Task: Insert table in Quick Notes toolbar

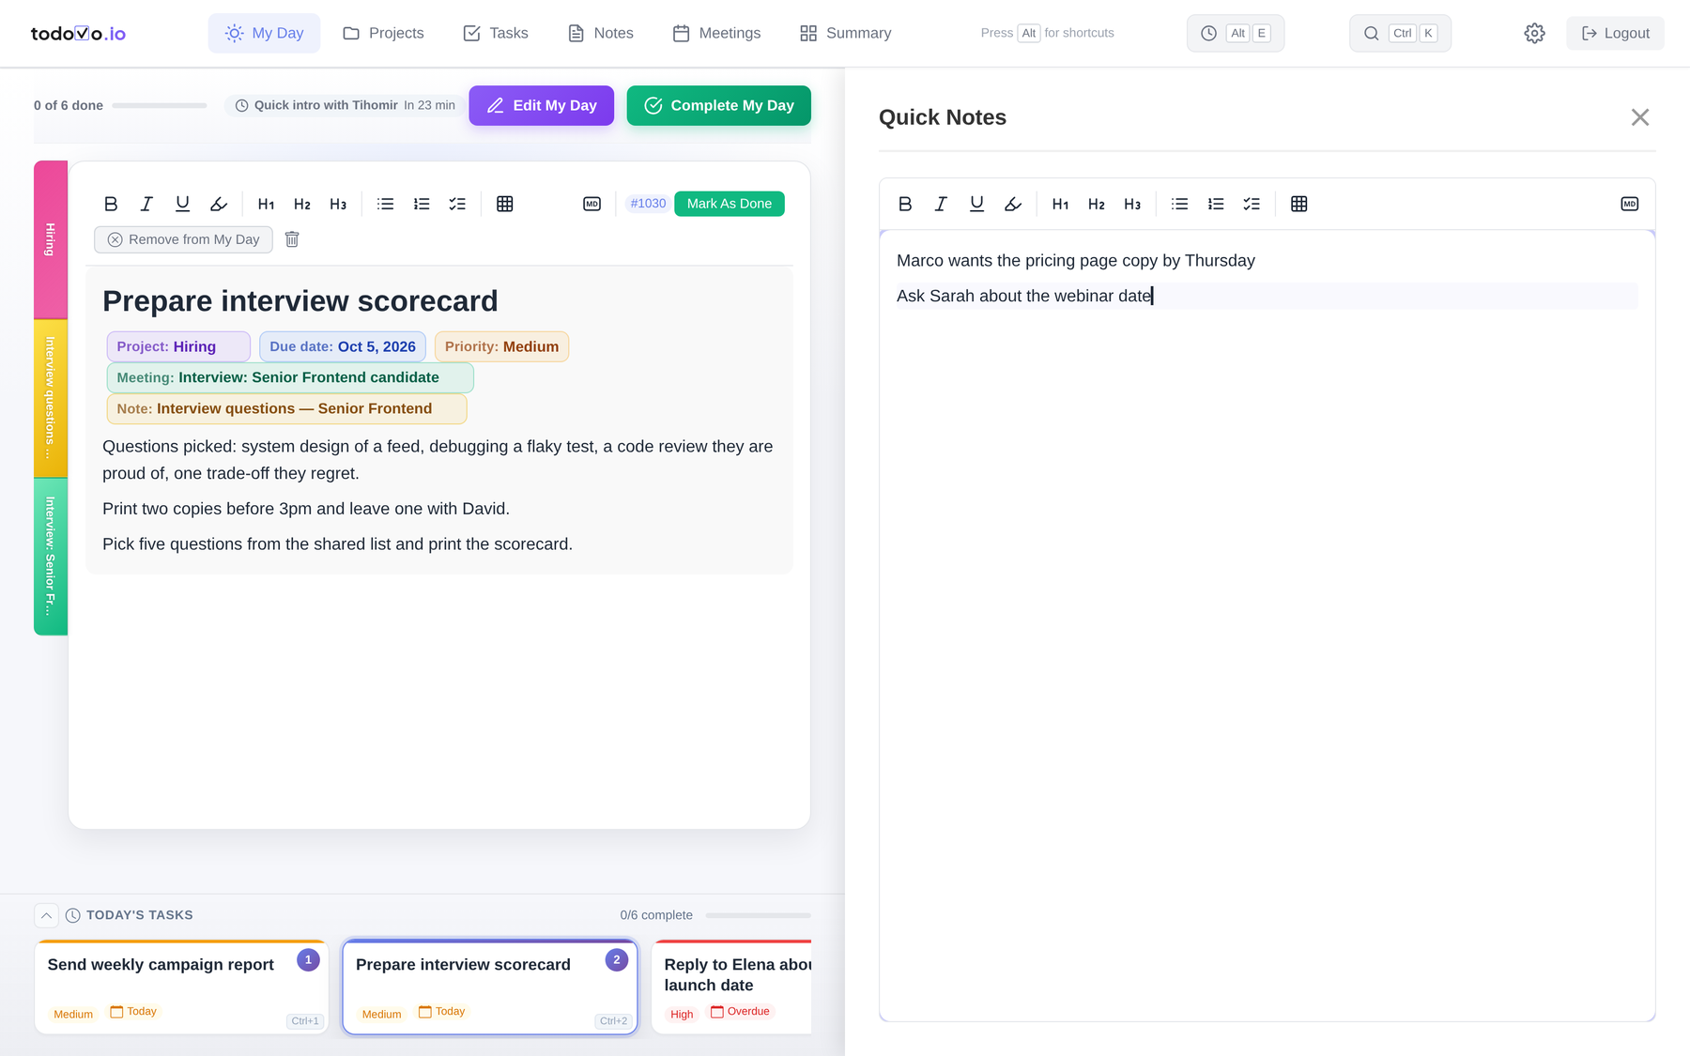Action: (1298, 204)
